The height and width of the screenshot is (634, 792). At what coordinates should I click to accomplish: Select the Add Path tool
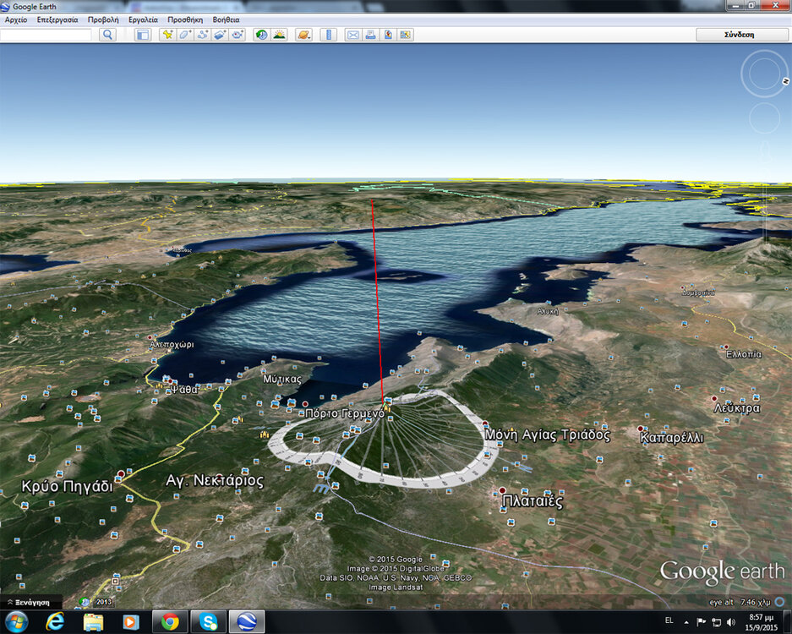click(203, 35)
